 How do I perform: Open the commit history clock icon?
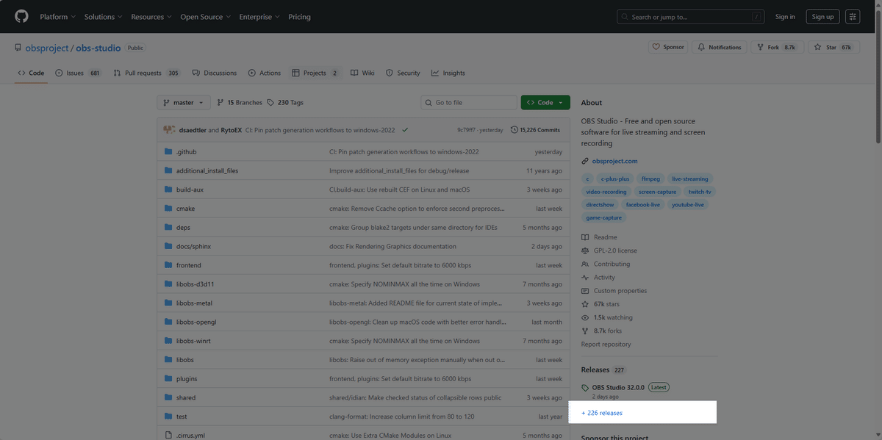pos(514,130)
